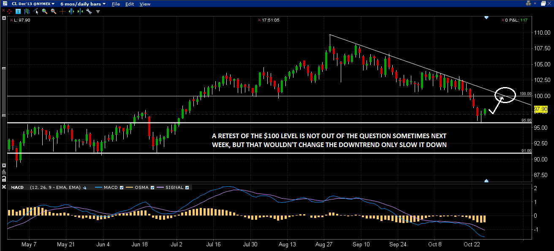Click the chart app icon in title bar

[x=5, y=3]
